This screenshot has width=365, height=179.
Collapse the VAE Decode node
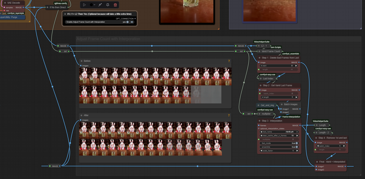(5, 3)
